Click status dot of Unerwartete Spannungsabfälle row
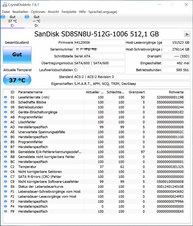The image size is (193, 226). tap(5, 132)
